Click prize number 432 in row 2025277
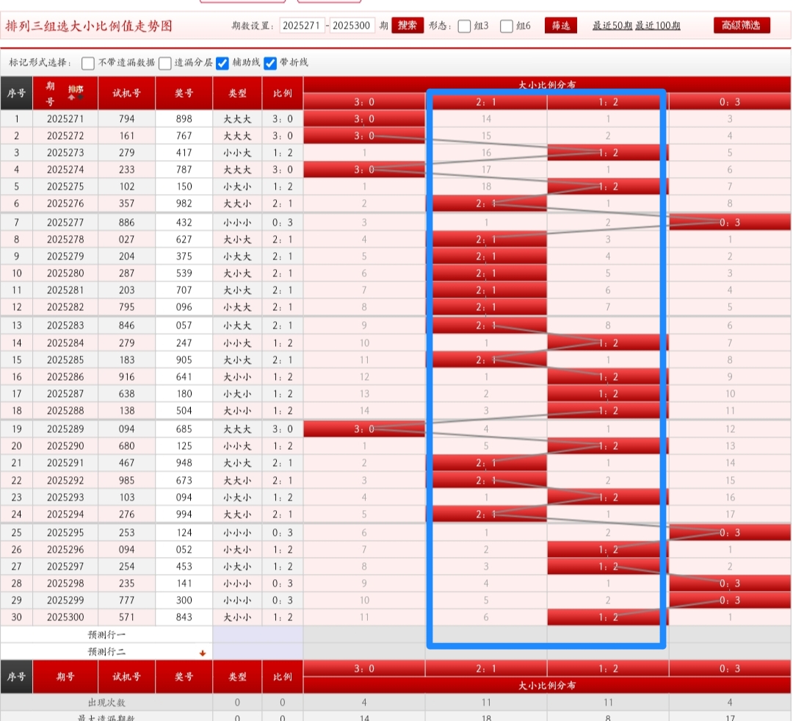This screenshot has width=793, height=721. (184, 222)
